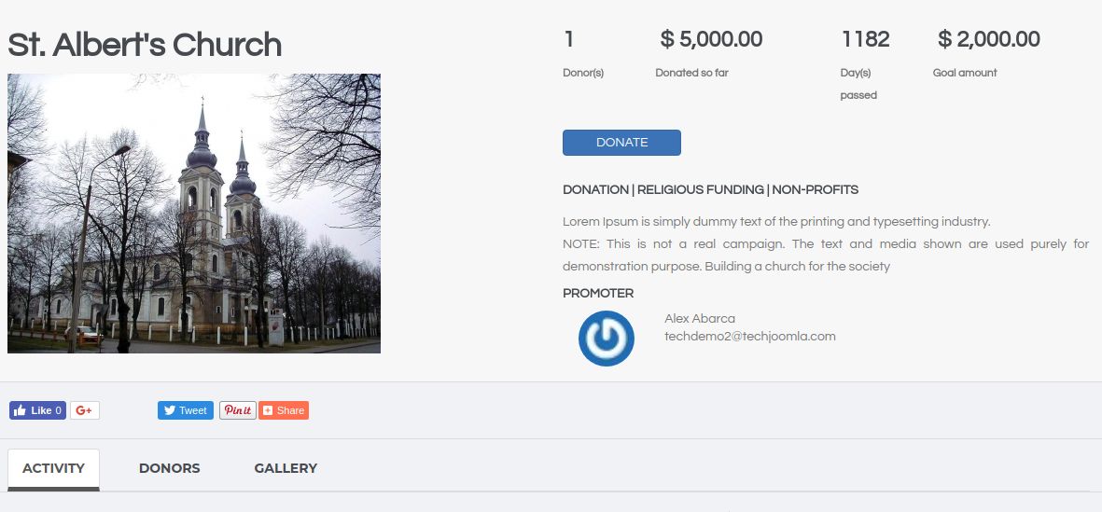
Task: Click the Donate button
Action: coord(621,143)
